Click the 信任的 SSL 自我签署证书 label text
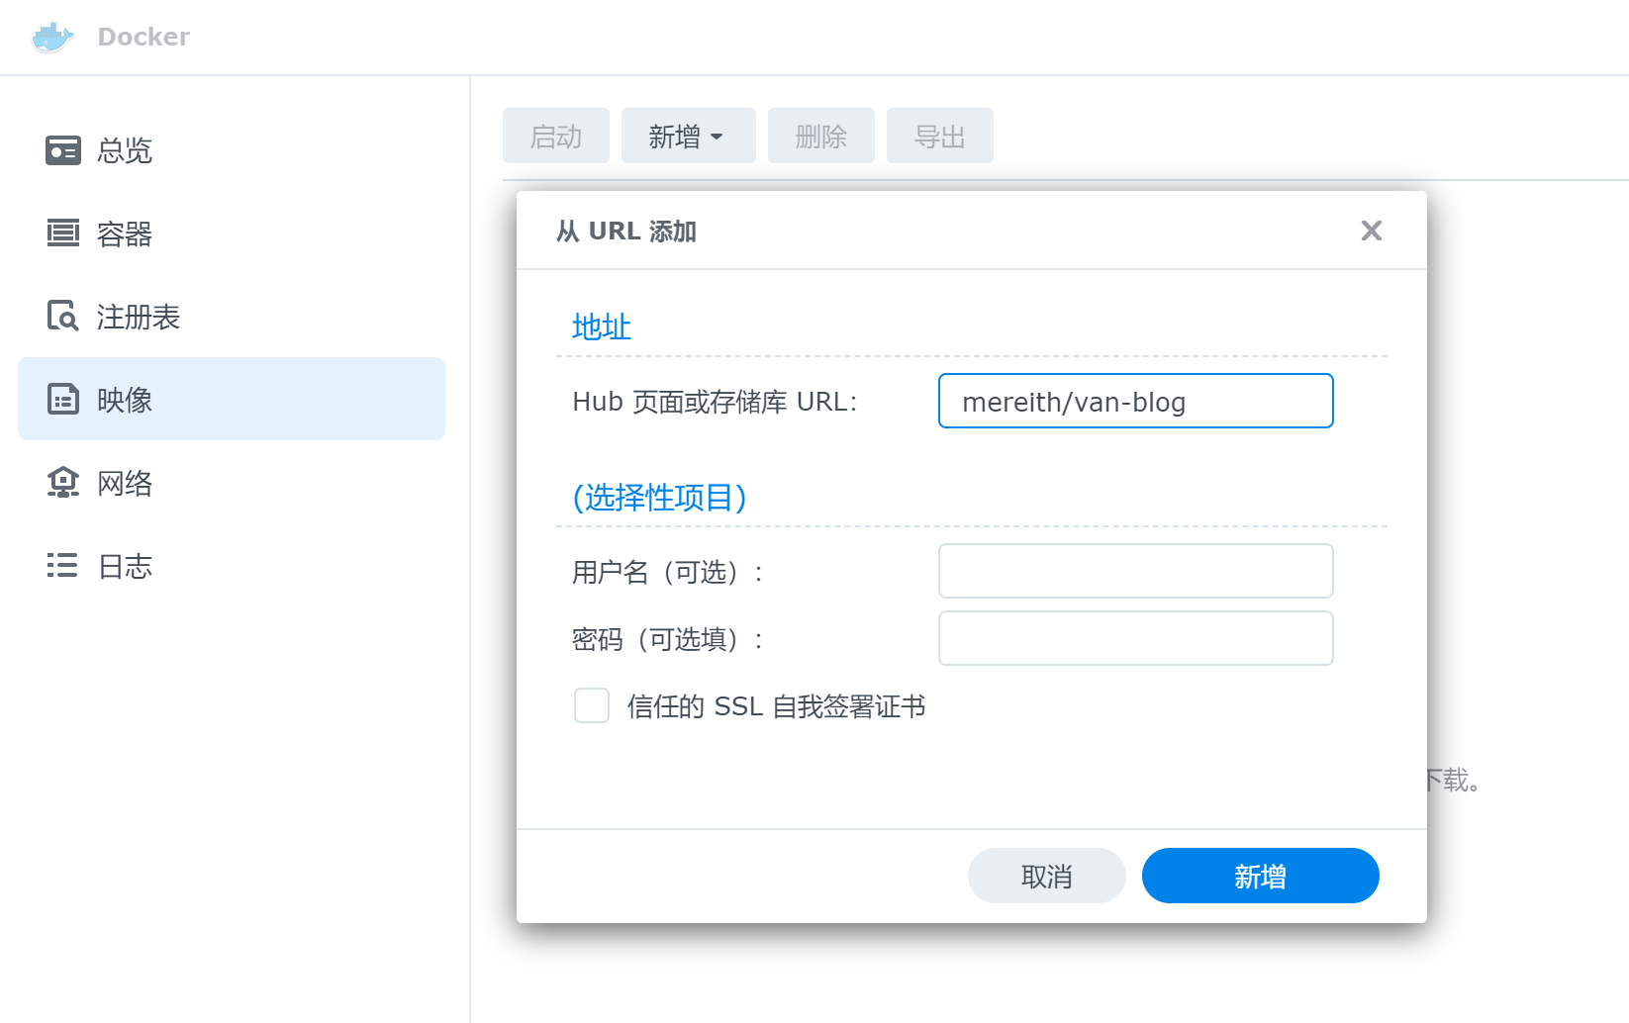Viewport: 1629px width, 1023px height. pyautogui.click(x=777, y=706)
